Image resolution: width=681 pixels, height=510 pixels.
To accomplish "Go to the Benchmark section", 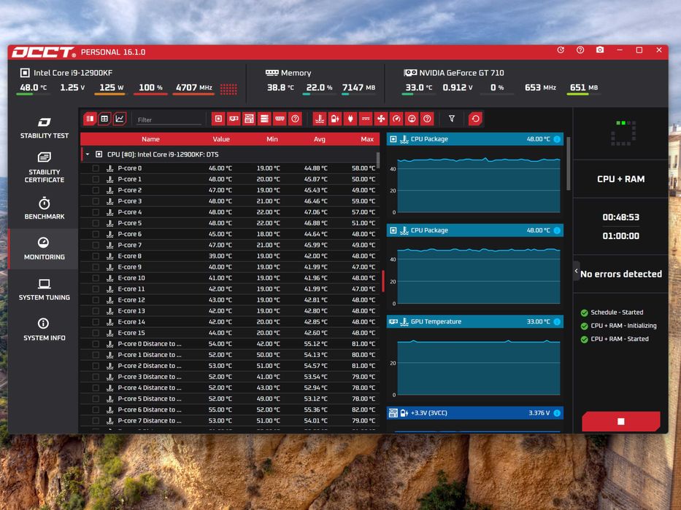I will tap(45, 208).
